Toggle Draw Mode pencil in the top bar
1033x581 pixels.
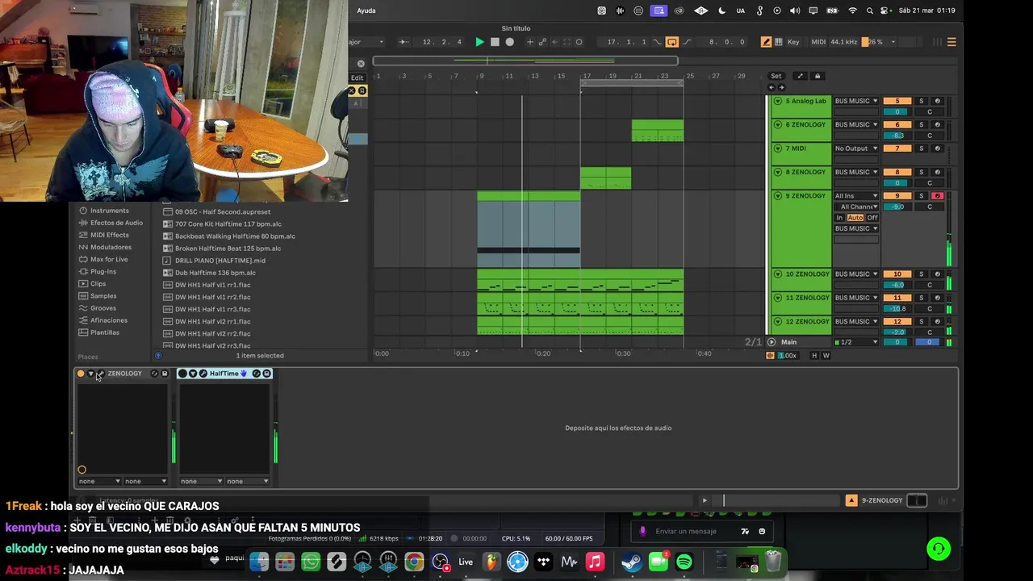(766, 42)
